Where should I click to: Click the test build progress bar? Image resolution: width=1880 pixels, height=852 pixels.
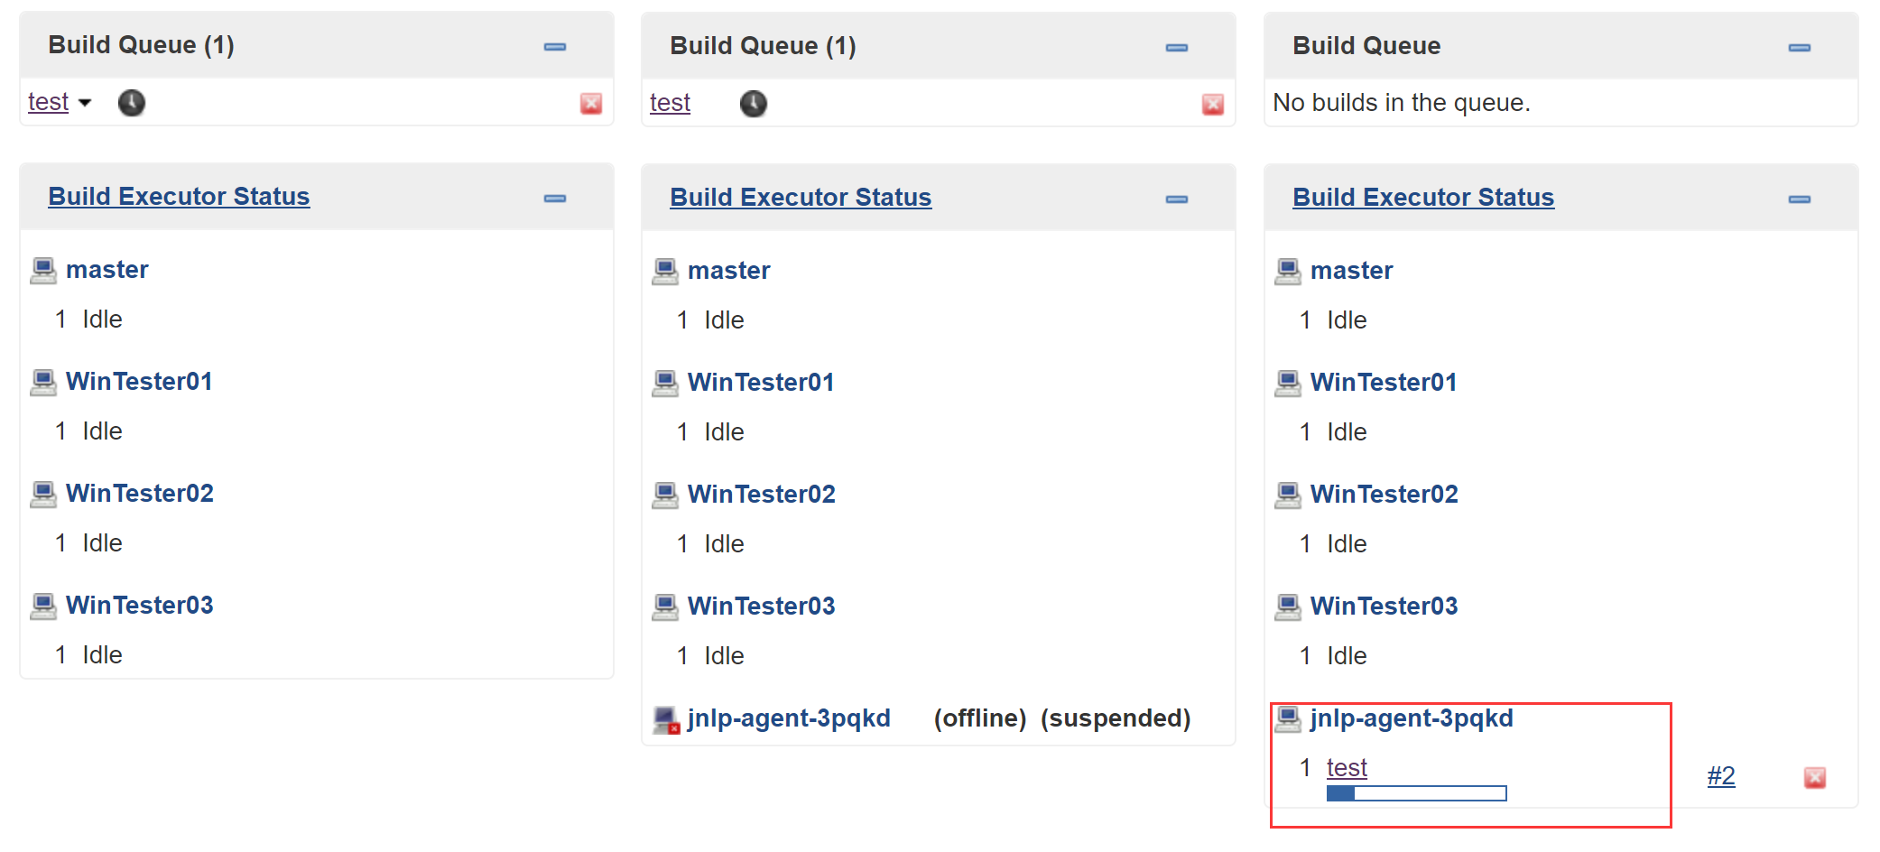pyautogui.click(x=1416, y=793)
